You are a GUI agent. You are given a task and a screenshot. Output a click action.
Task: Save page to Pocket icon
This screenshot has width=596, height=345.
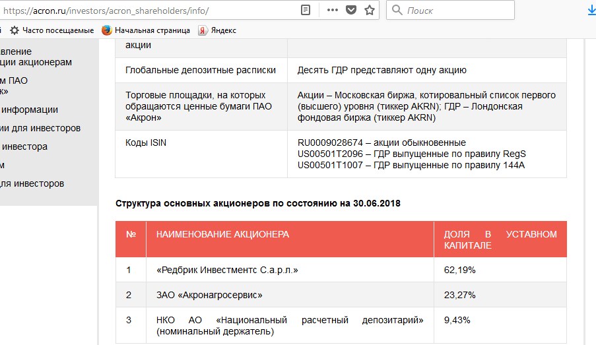point(351,11)
